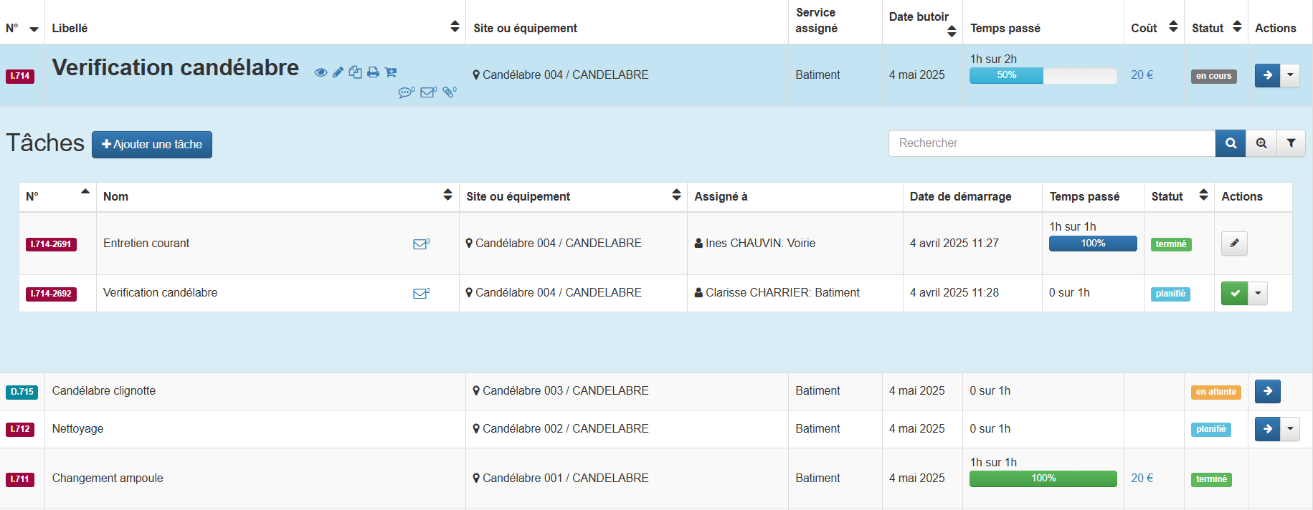Sort interventions by the Libellé column
Screen dimensions: 1313x510
click(x=455, y=27)
